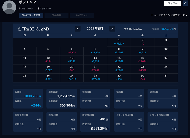
Task: Select the GMOクリック証券 tab
Action: (31, 15)
